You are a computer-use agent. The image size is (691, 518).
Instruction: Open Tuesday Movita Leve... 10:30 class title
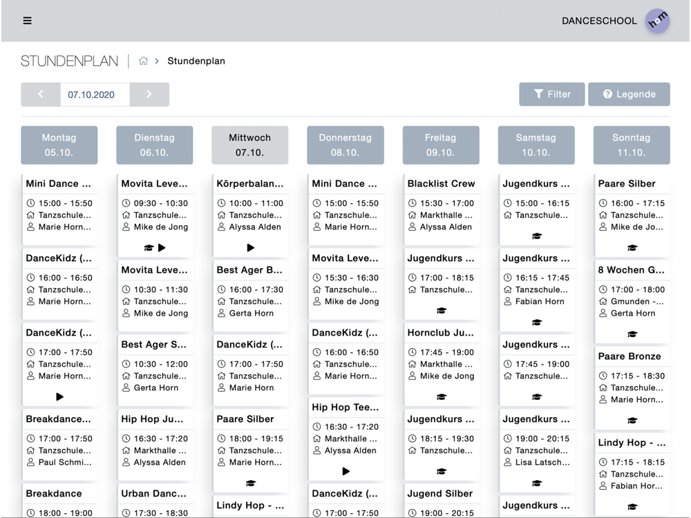click(154, 270)
